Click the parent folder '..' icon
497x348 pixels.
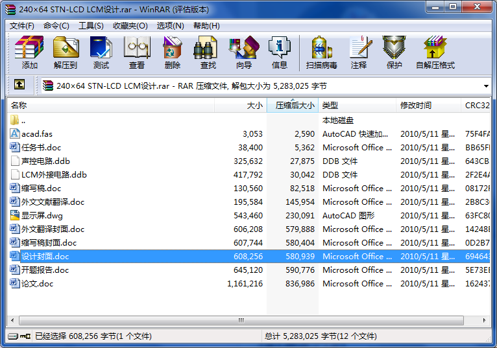[14, 120]
